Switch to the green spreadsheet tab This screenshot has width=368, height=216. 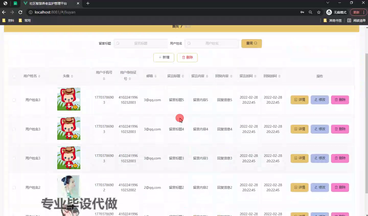pyautogui.click(x=15, y=3)
